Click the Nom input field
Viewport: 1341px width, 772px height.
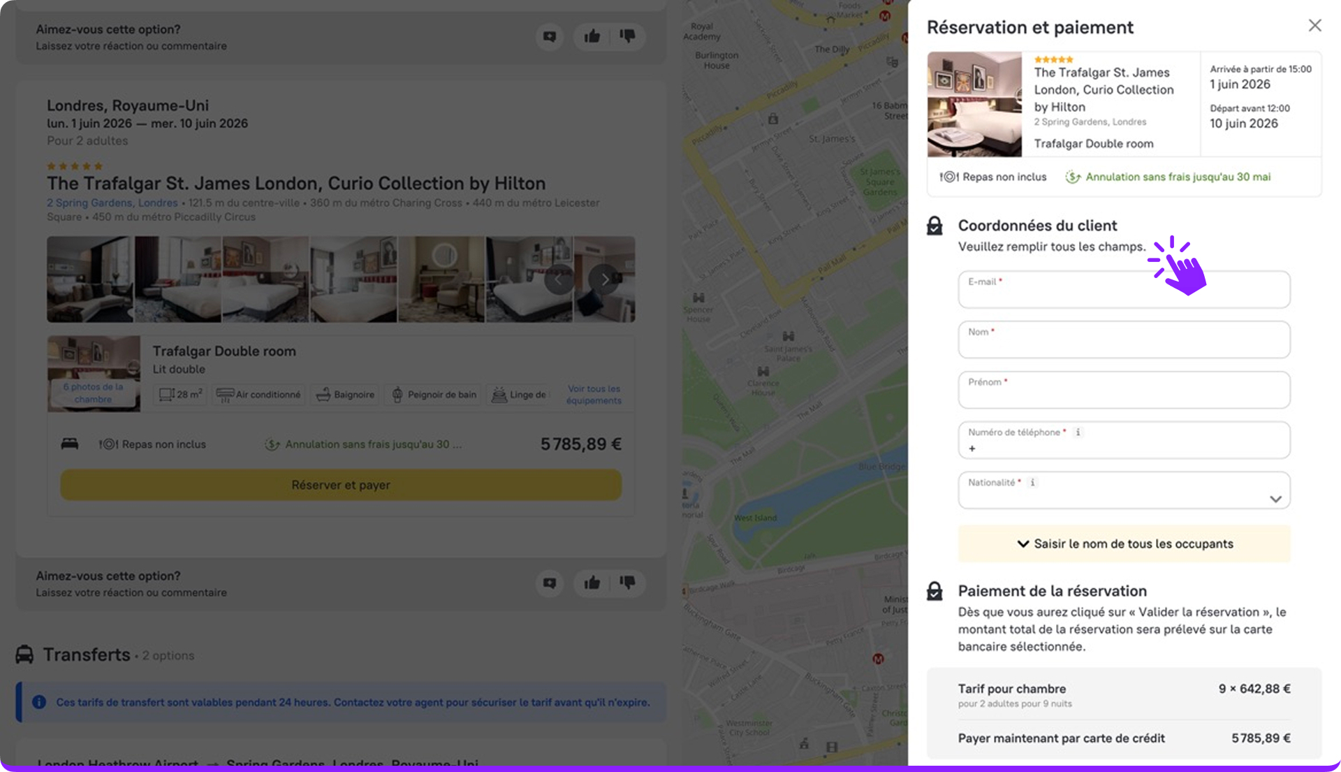pos(1124,341)
